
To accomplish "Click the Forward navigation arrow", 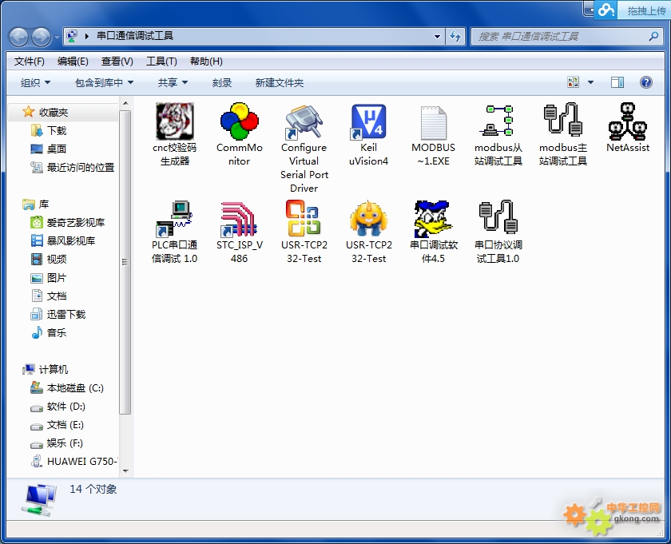I will pos(41,37).
